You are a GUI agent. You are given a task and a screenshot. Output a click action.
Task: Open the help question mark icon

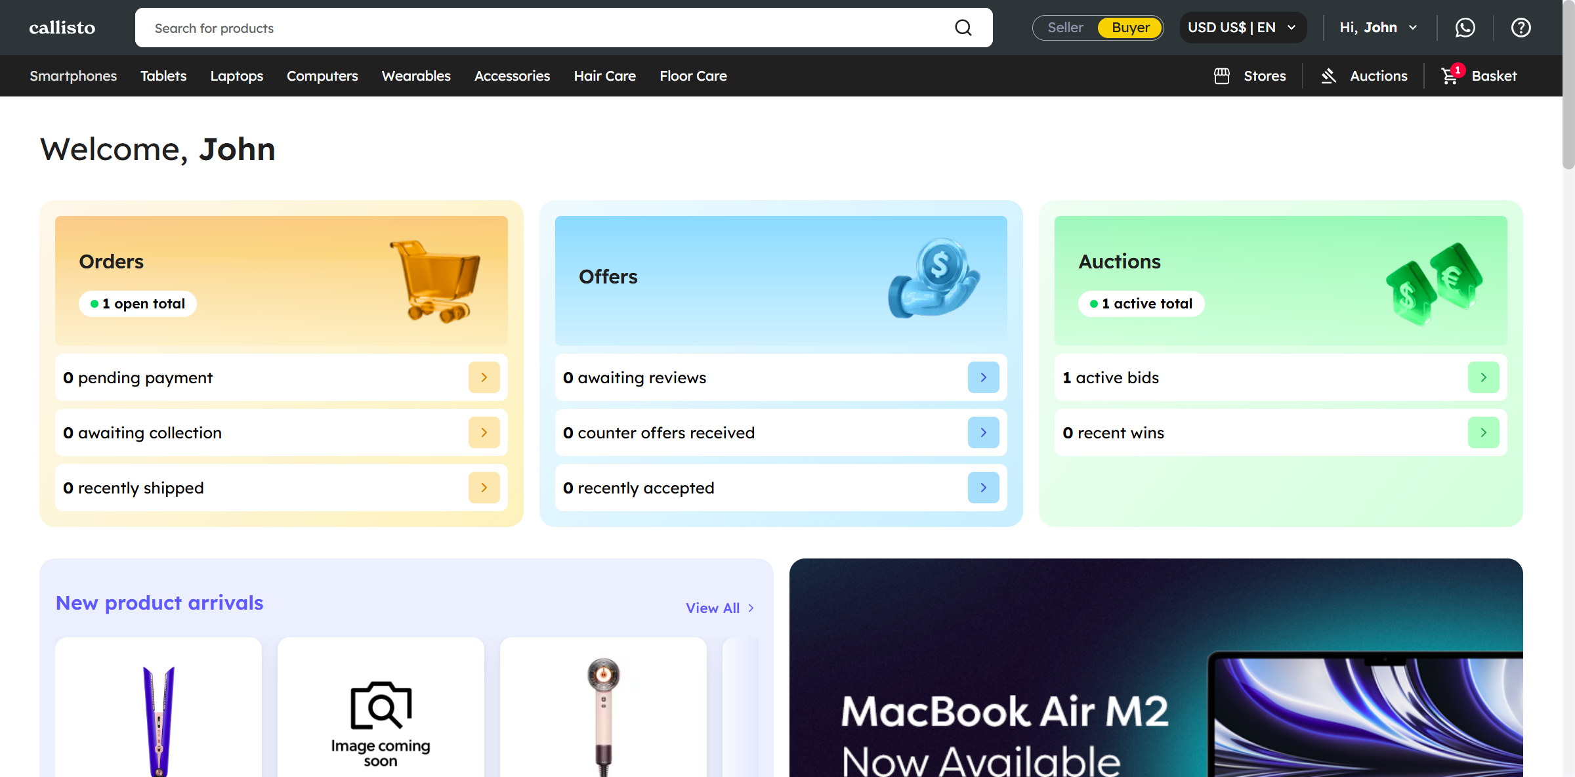point(1521,28)
